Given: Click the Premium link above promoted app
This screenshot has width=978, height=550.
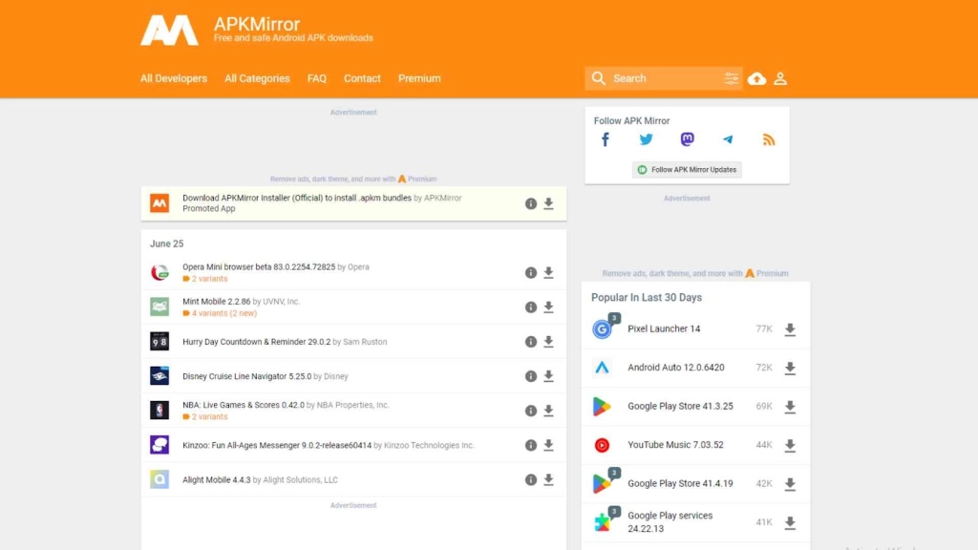Looking at the screenshot, I should [x=422, y=179].
